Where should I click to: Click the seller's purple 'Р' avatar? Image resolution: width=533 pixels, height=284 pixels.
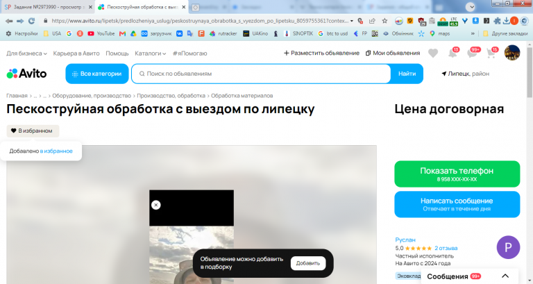pos(508,247)
